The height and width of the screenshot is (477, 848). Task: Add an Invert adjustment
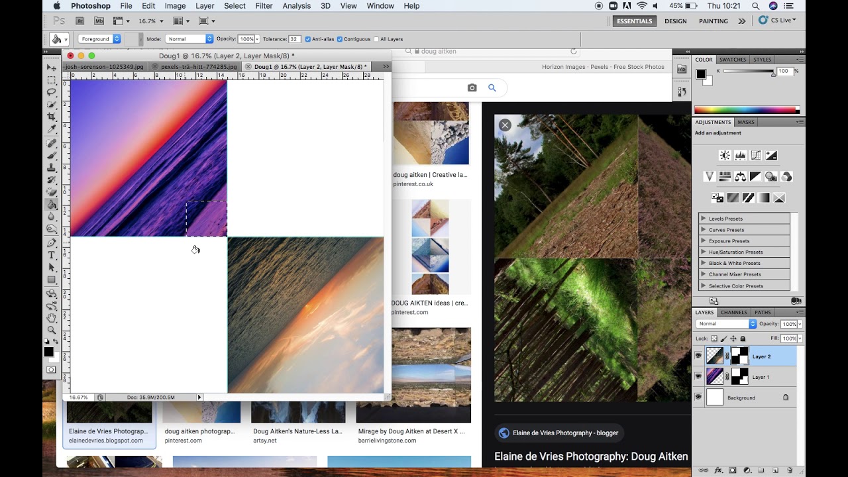[717, 197]
